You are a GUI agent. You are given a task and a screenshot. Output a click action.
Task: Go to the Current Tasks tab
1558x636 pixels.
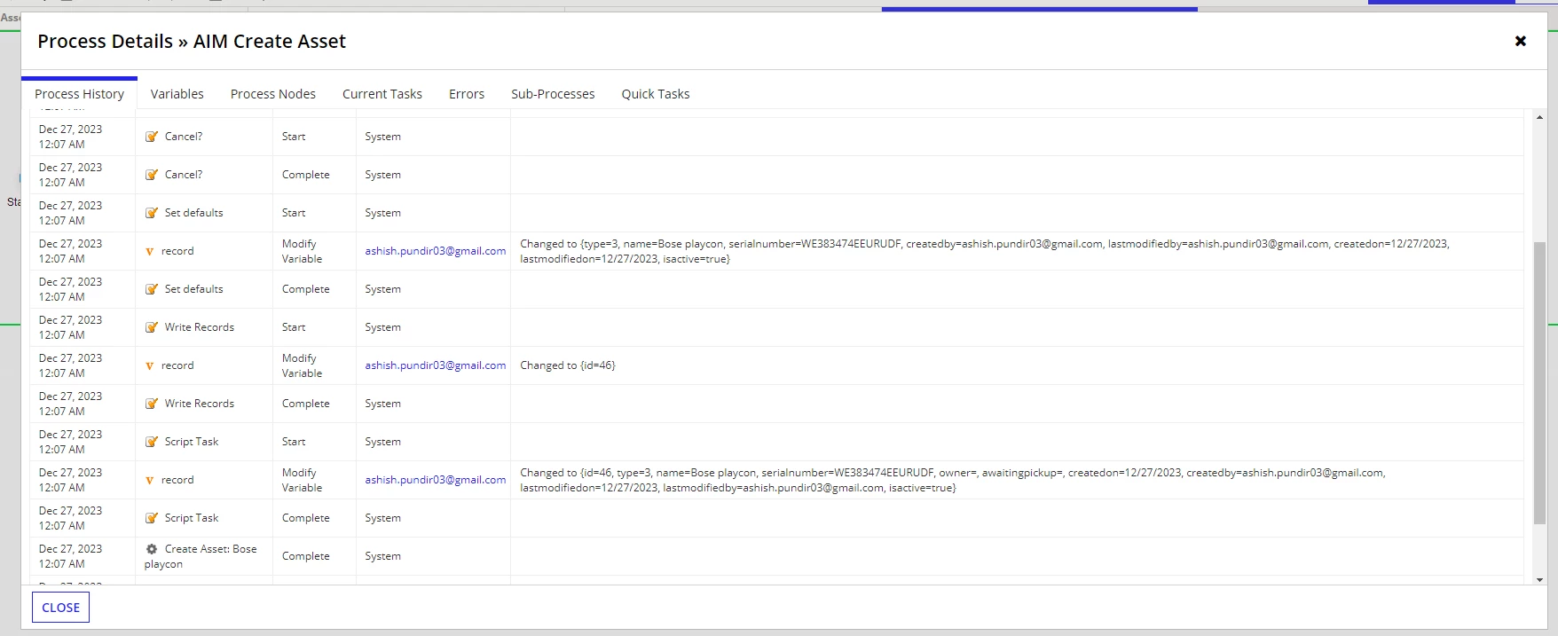(x=382, y=94)
